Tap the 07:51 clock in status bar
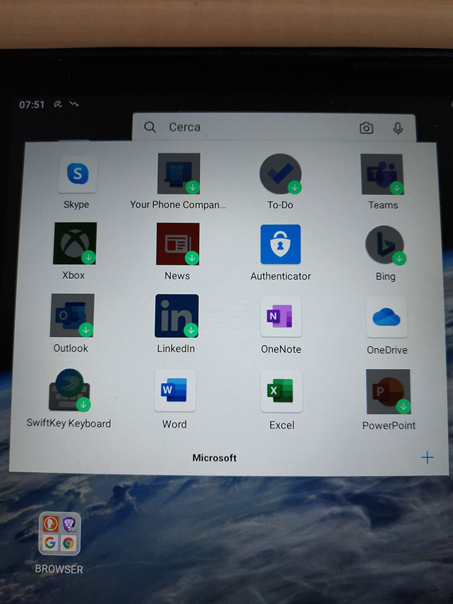This screenshot has height=604, width=453. click(x=32, y=104)
